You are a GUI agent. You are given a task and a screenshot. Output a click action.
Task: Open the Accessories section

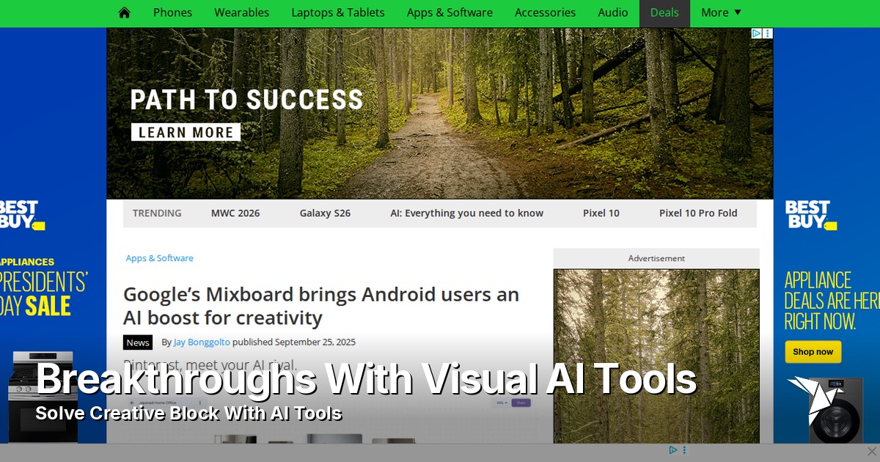pyautogui.click(x=545, y=12)
